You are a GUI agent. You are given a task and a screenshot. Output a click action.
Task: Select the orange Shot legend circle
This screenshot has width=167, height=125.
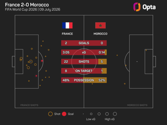(x=50, y=114)
